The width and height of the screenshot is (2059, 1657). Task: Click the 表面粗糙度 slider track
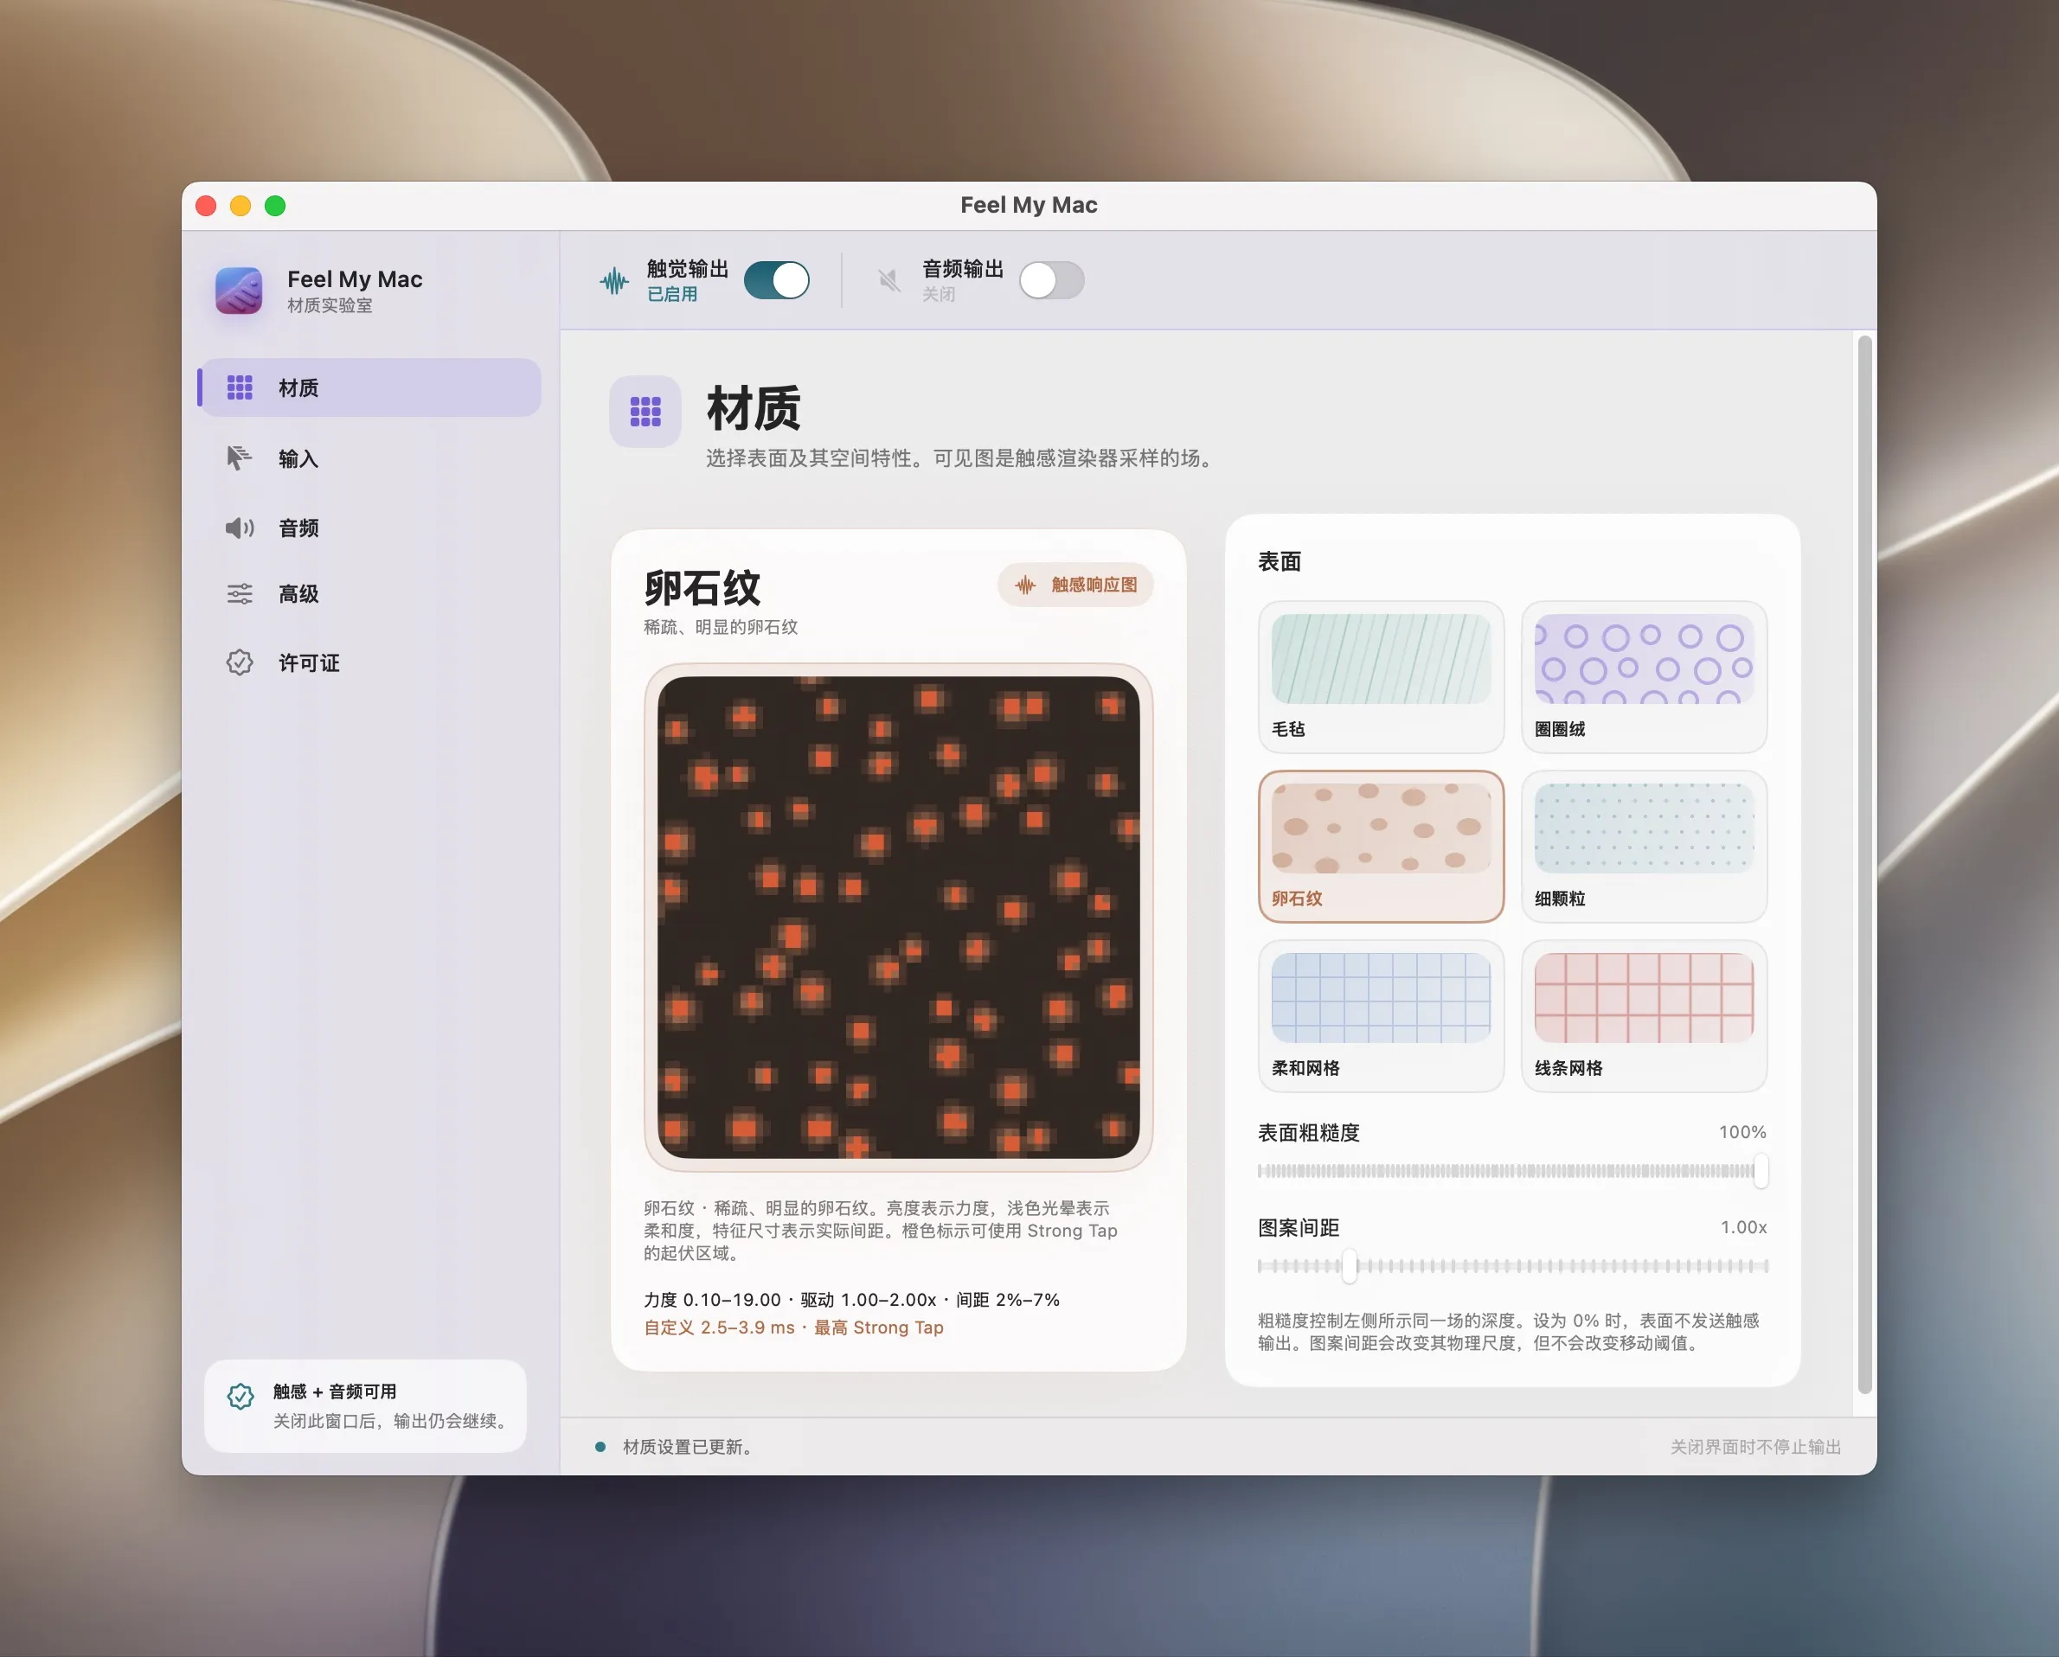coord(1513,1171)
